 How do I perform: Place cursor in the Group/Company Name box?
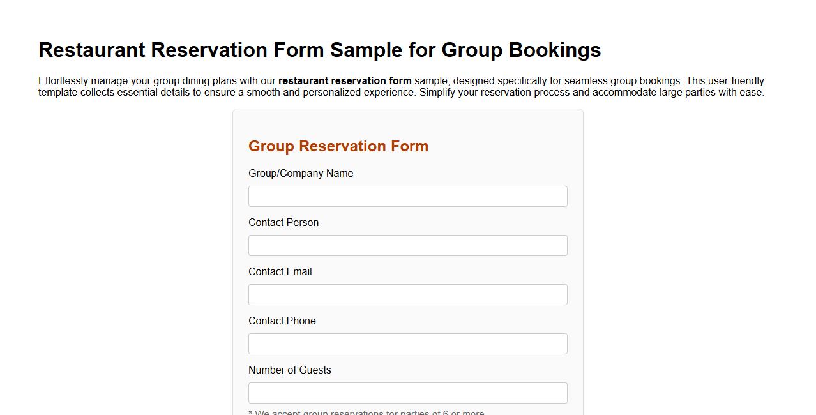(407, 196)
